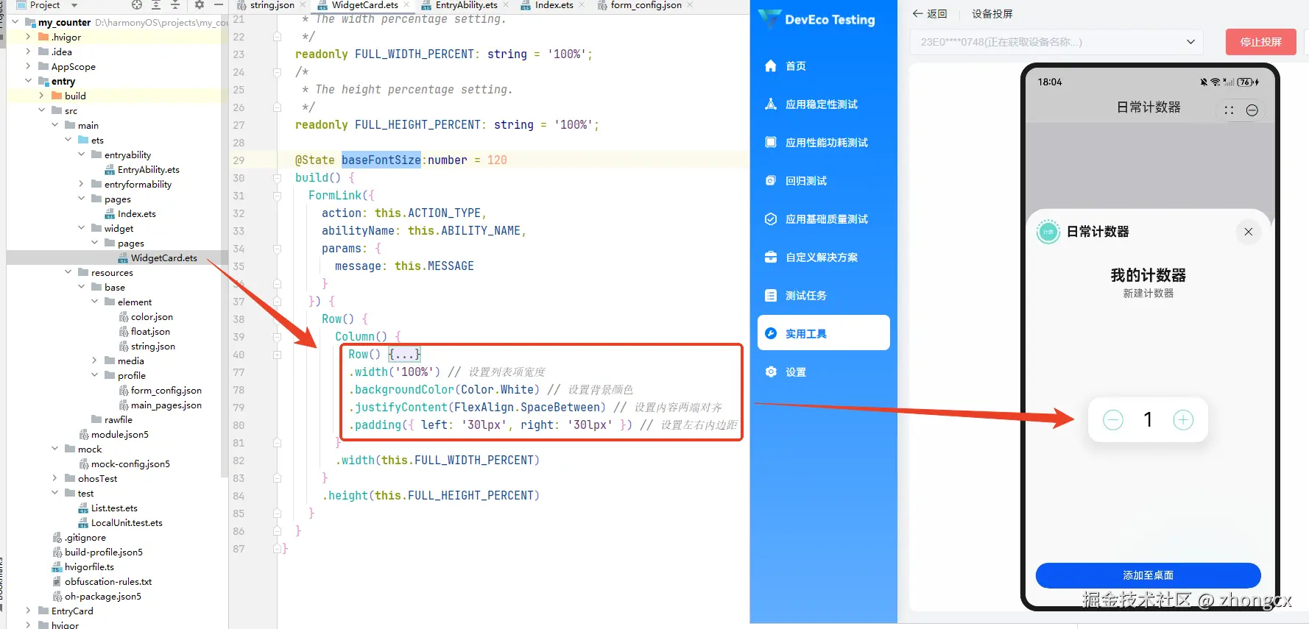Viewport: 1309px width, 629px height.
Task: Open 自定义解决方案 in sidebar
Action: pos(823,257)
